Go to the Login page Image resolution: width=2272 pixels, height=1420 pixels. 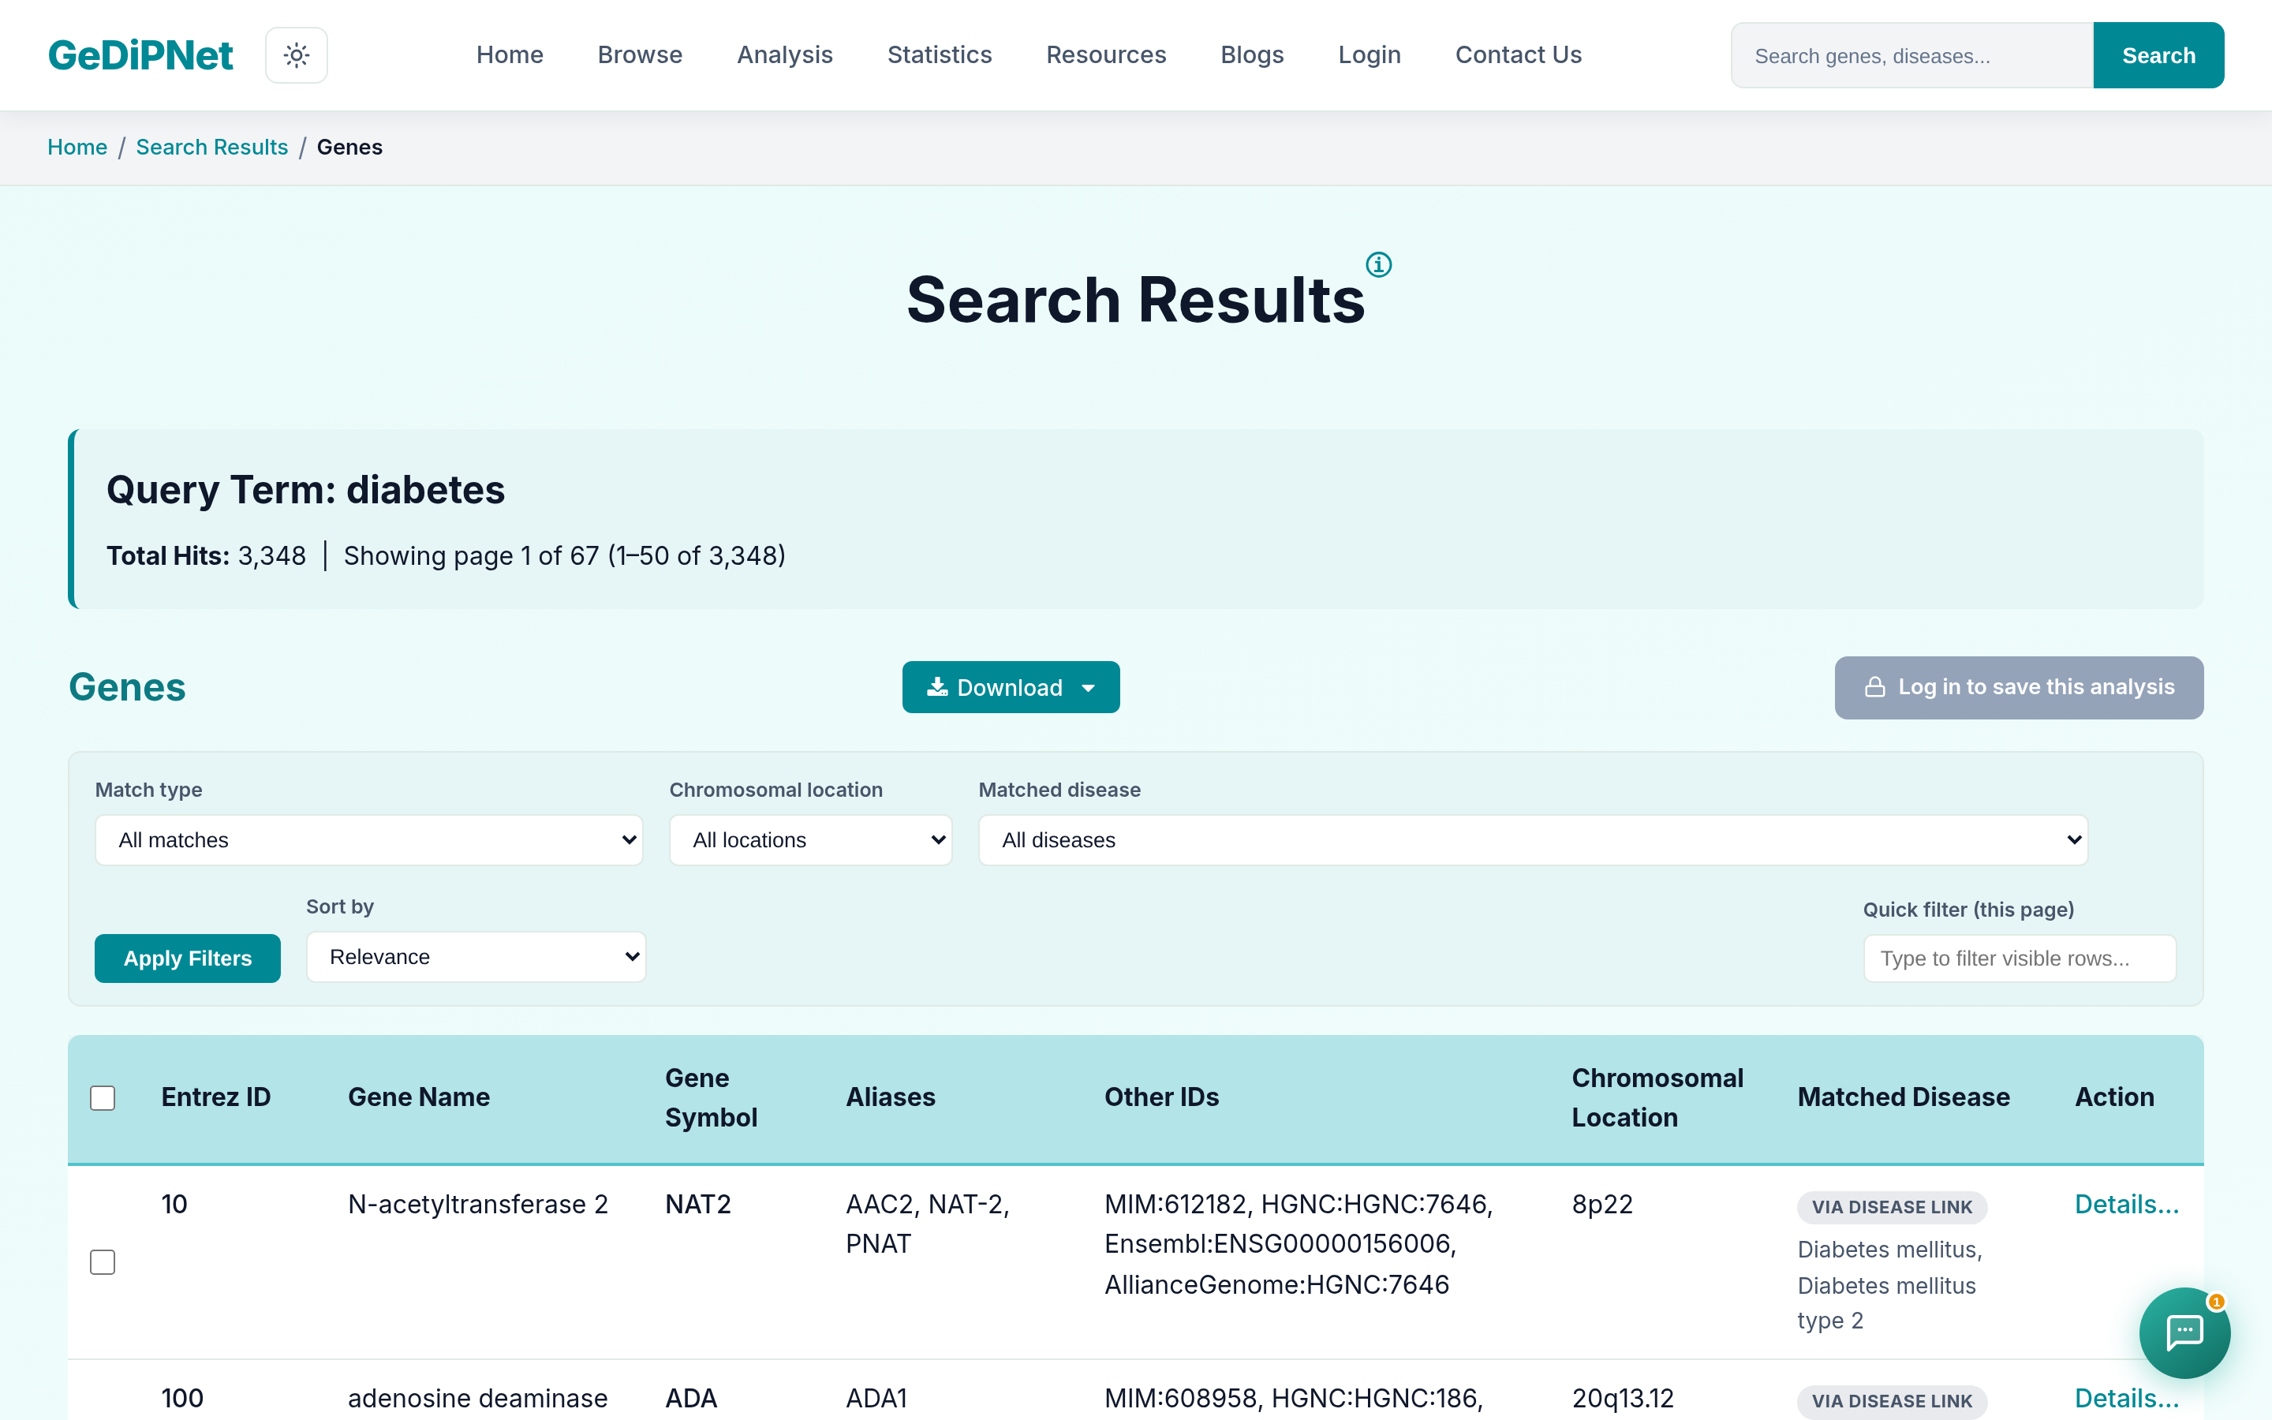coord(1369,55)
